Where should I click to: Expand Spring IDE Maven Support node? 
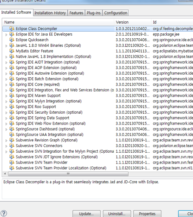(x=6, y=96)
